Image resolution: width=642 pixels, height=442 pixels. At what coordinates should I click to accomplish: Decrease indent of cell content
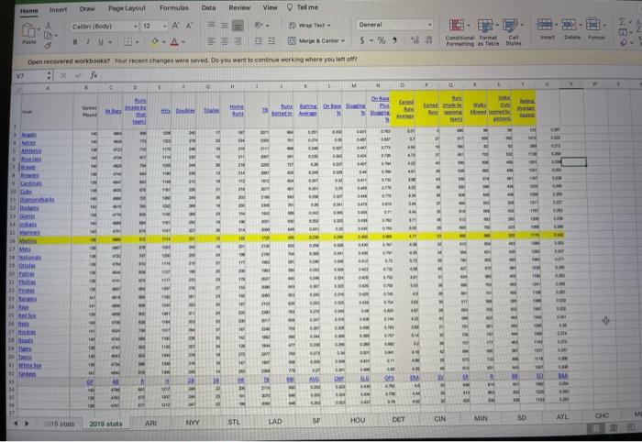(259, 41)
